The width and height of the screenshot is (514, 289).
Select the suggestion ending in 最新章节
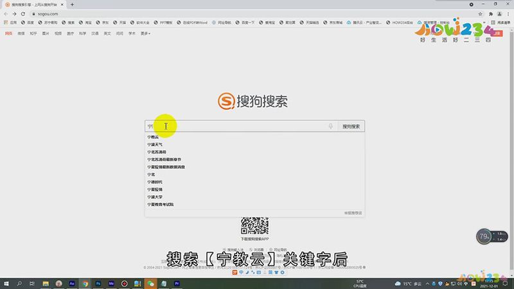click(x=164, y=159)
